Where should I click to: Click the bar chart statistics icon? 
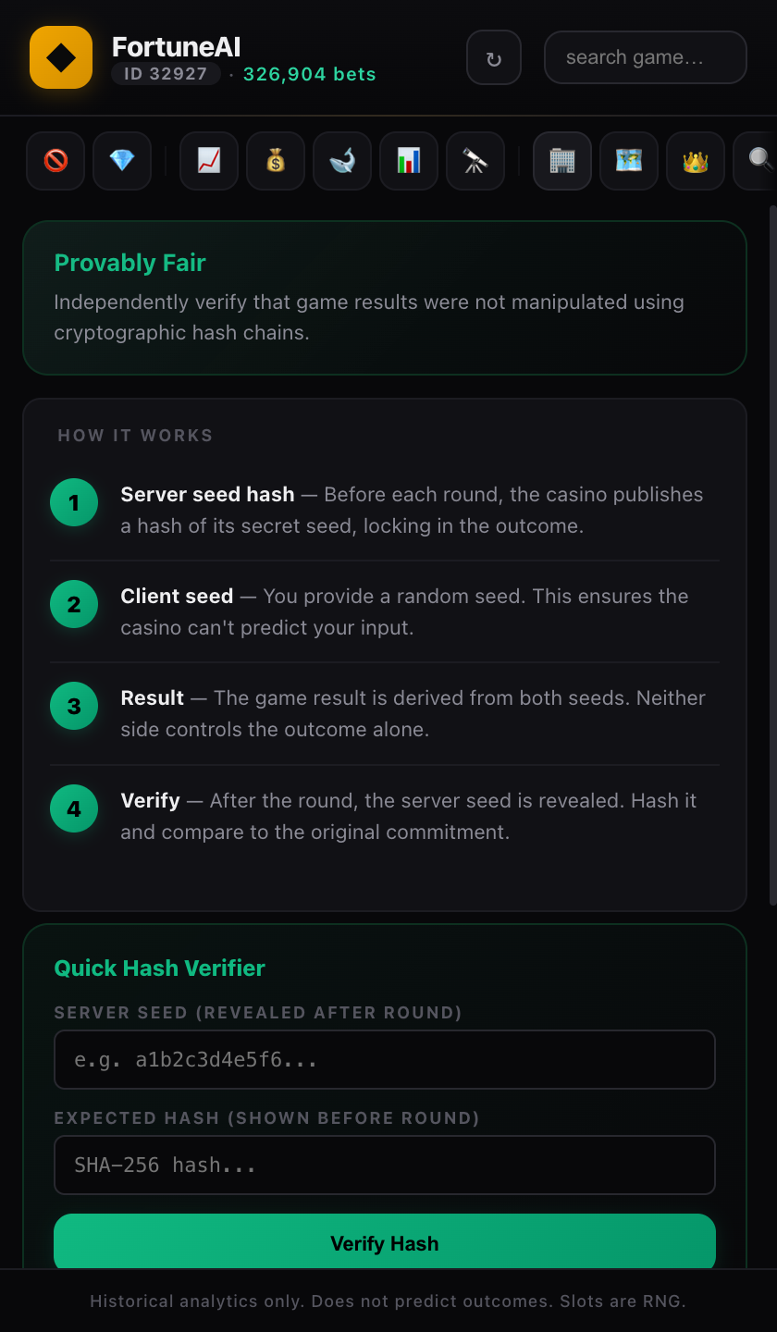coord(408,160)
